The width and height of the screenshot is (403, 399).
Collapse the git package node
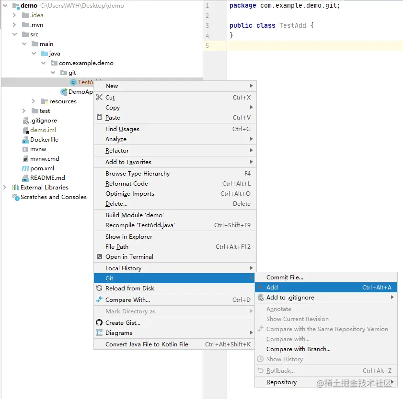[53, 73]
